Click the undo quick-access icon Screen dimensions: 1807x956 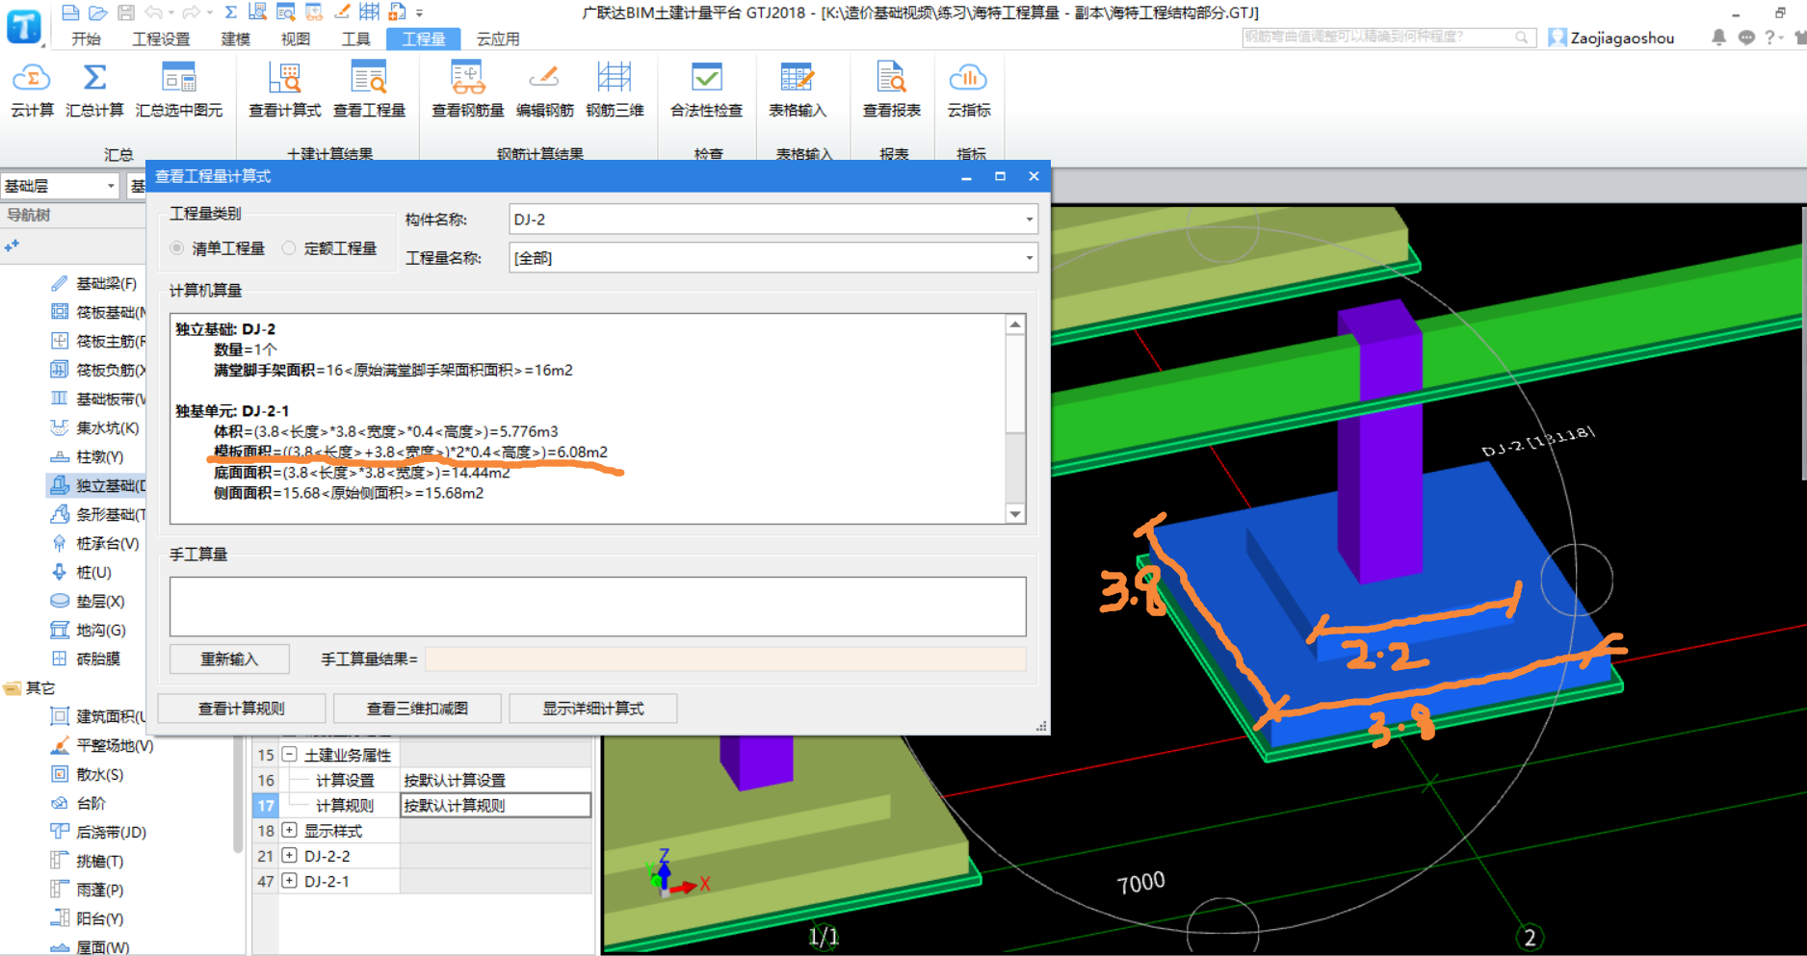154,13
